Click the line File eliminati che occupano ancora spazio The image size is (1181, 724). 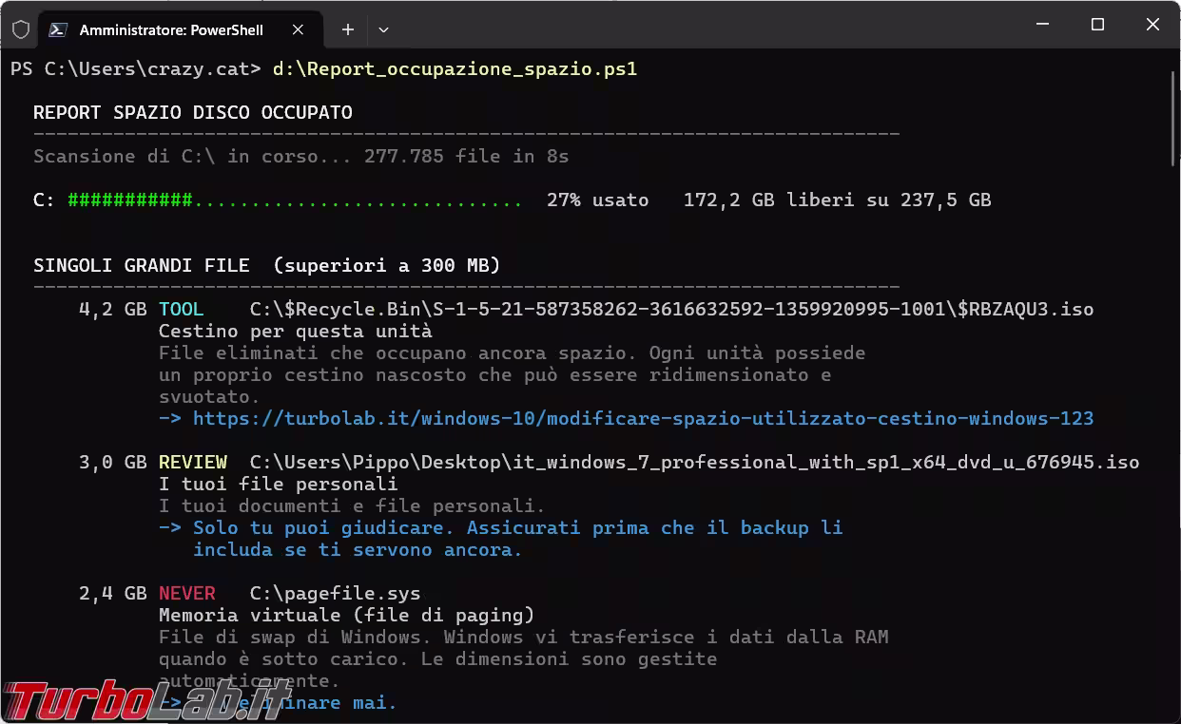(513, 352)
